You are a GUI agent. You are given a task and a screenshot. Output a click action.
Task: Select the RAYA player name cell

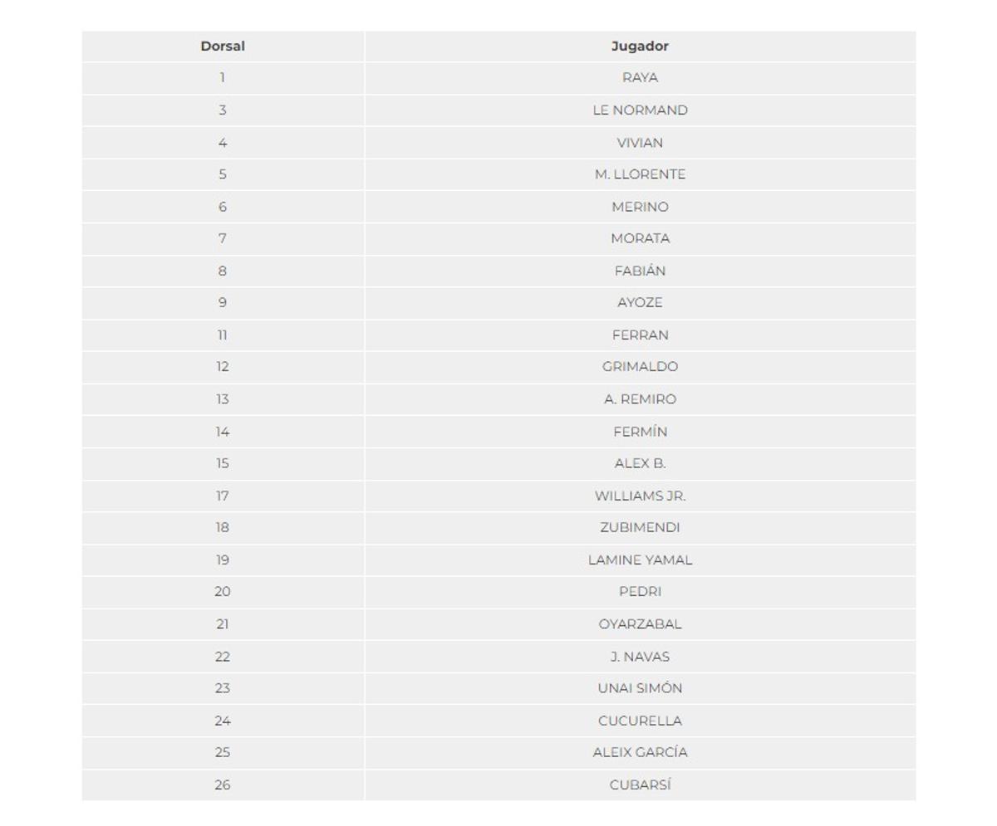point(640,78)
